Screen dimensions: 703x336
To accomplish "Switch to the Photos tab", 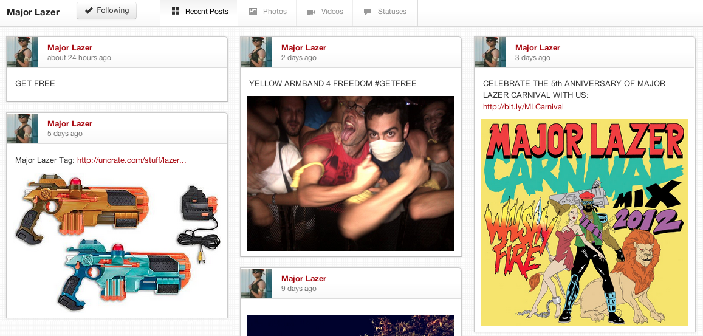I will click(x=268, y=12).
